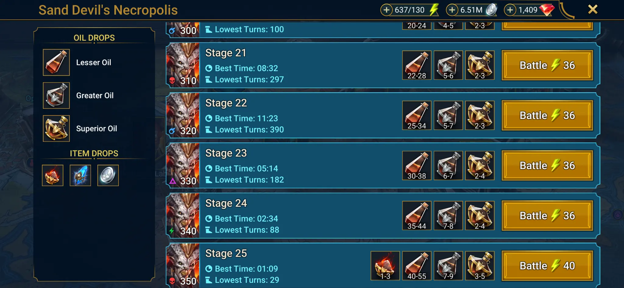Open the Stage 25 boss portrait thumbnail
Screen dimensions: 624x288
tap(183, 265)
